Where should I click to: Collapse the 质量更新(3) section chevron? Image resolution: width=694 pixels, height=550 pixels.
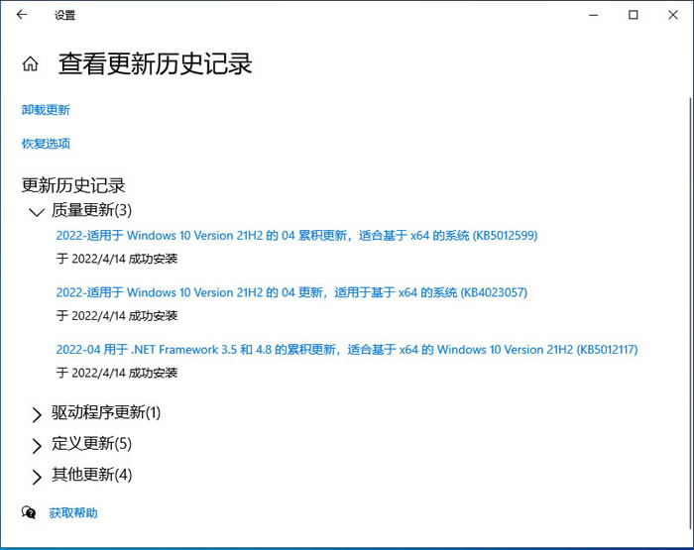pos(37,211)
